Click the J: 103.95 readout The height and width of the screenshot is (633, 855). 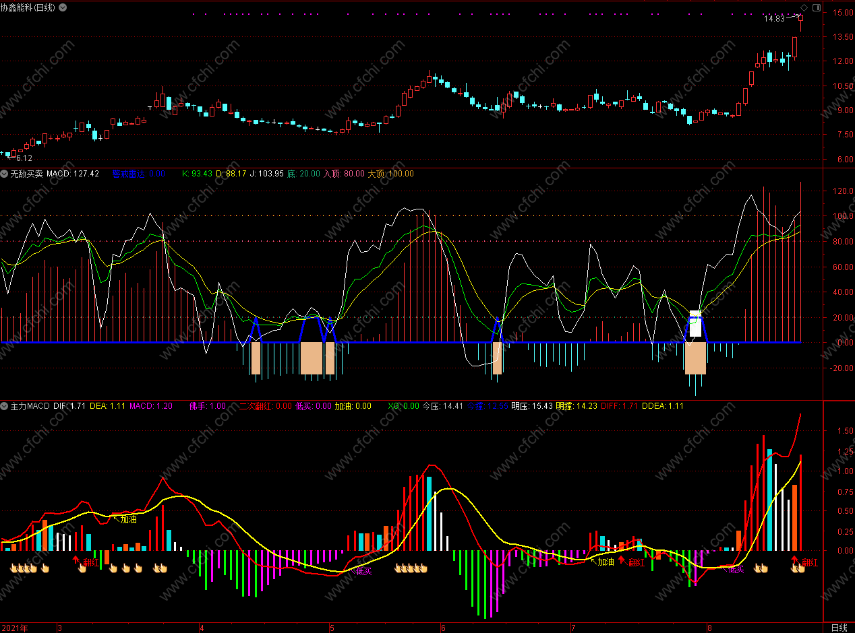pyautogui.click(x=267, y=174)
